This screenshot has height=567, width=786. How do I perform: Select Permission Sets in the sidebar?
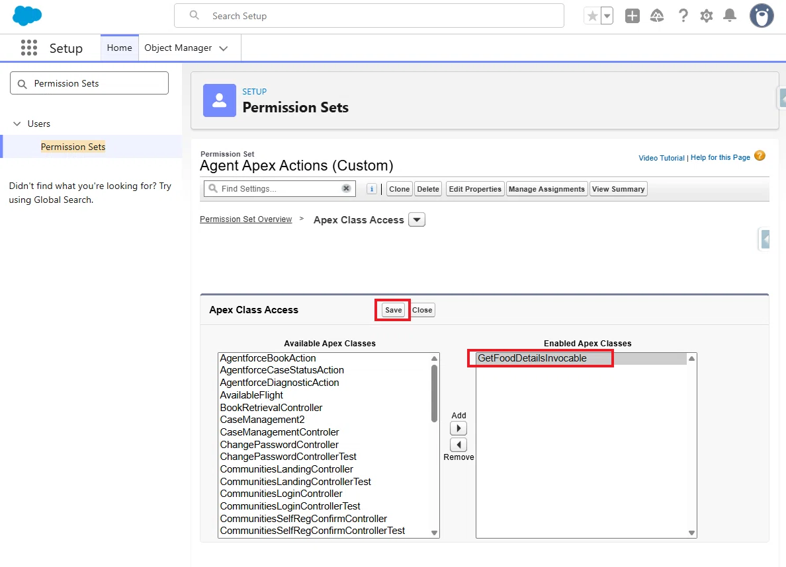[73, 147]
